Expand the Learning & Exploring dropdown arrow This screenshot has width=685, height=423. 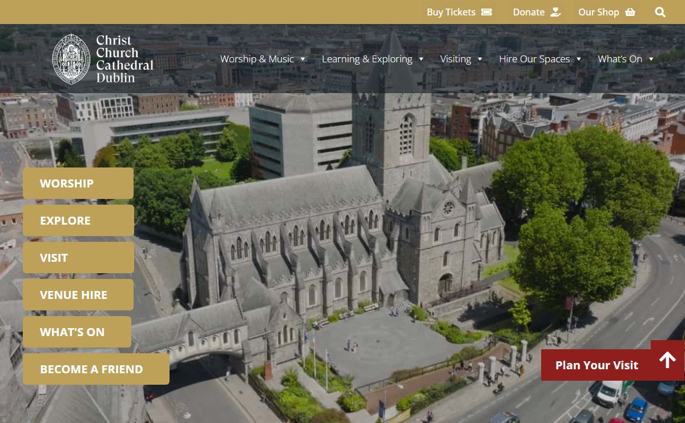pyautogui.click(x=421, y=59)
